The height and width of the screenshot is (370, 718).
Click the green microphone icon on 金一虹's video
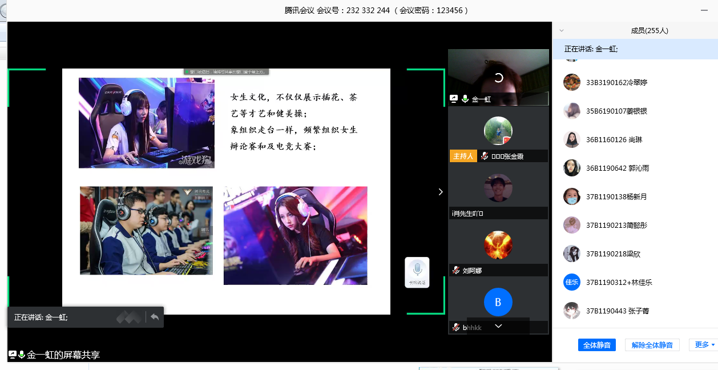pos(465,99)
